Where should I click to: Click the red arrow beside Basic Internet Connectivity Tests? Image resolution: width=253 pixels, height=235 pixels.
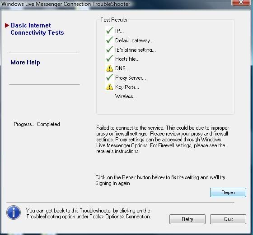click(x=7, y=25)
